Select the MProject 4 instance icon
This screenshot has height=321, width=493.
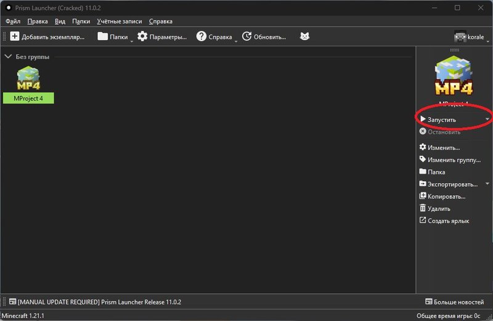[x=28, y=78]
